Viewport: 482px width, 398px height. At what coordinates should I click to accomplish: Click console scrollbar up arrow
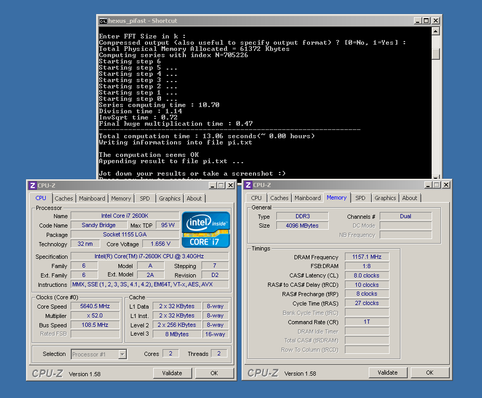(x=436, y=31)
